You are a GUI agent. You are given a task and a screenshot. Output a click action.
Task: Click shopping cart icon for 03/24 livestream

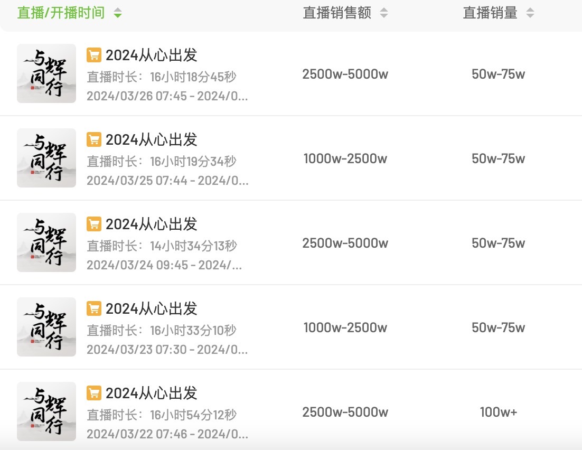[93, 224]
